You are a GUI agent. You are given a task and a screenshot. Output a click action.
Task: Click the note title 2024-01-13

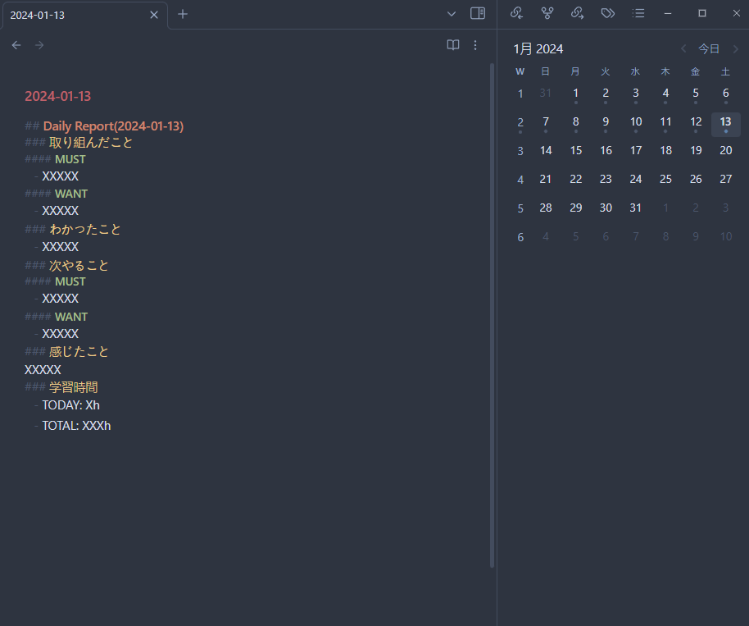tap(58, 96)
